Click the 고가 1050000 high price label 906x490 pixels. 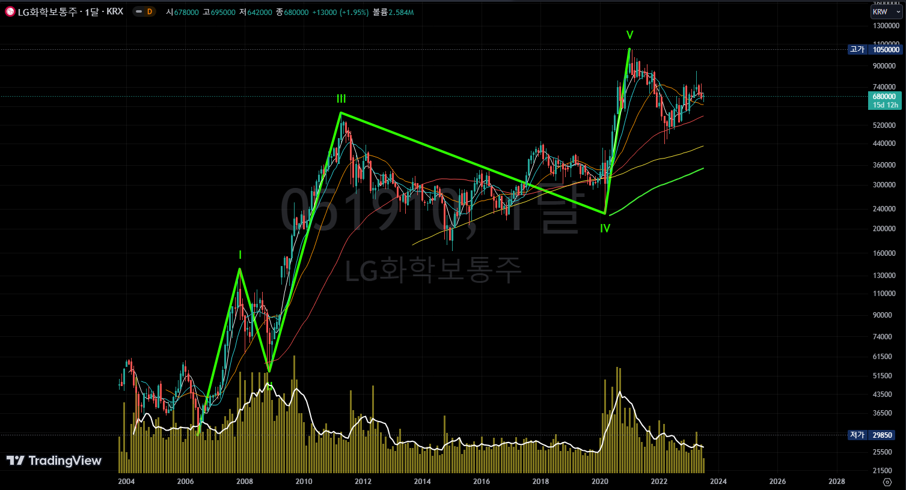click(875, 50)
